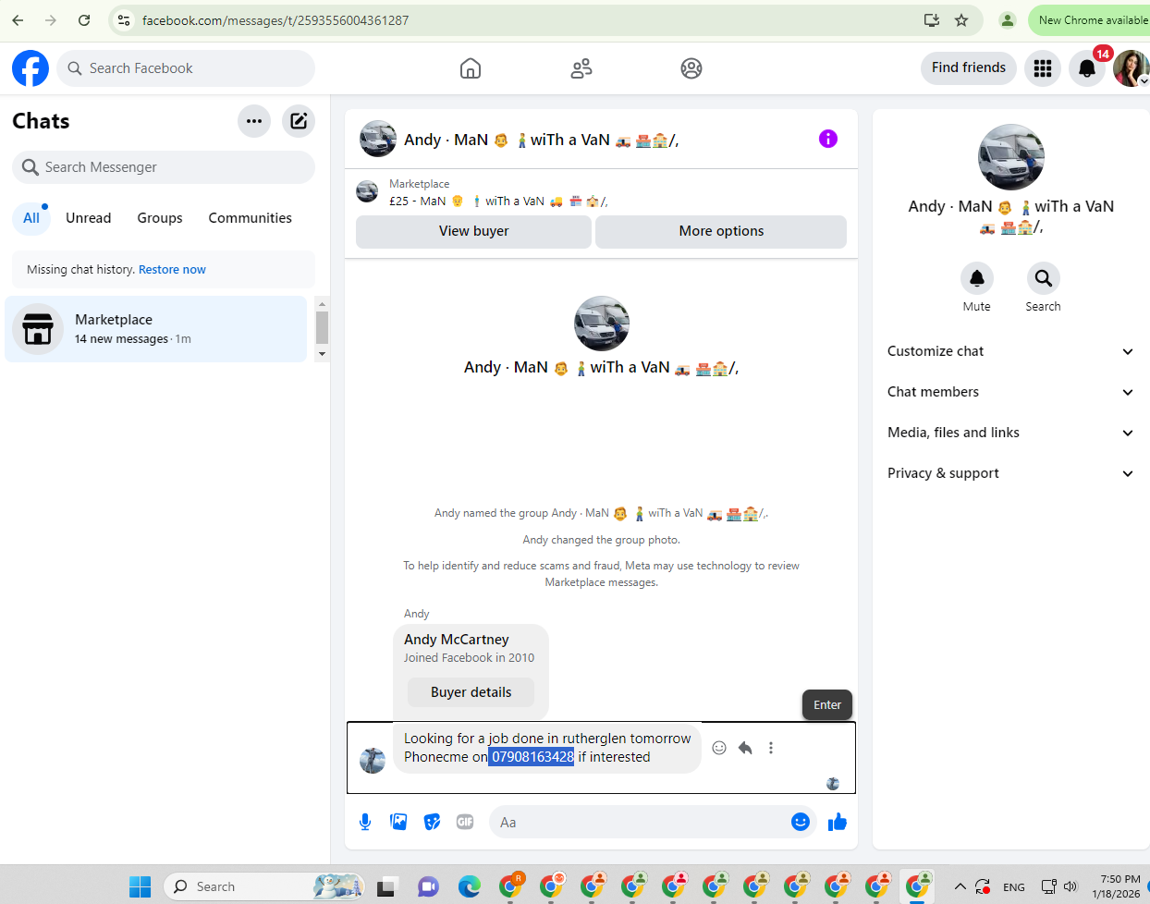Open the Marketplace chat row
Image resolution: width=1150 pixels, height=904 pixels.
pyautogui.click(x=155, y=329)
